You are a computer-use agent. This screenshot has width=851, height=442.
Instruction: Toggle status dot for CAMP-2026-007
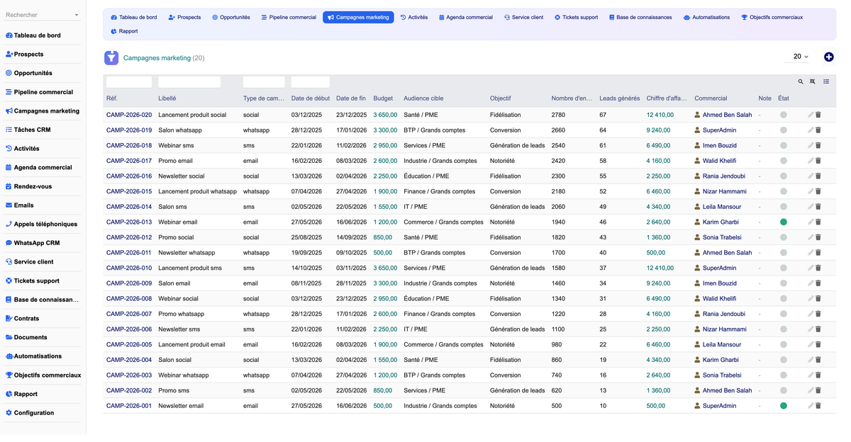pyautogui.click(x=784, y=314)
